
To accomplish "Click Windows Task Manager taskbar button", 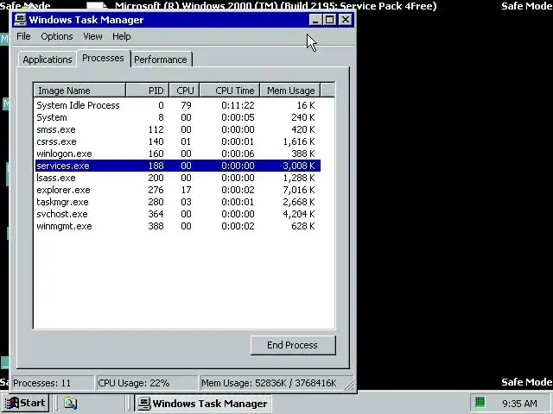I will pyautogui.click(x=203, y=404).
